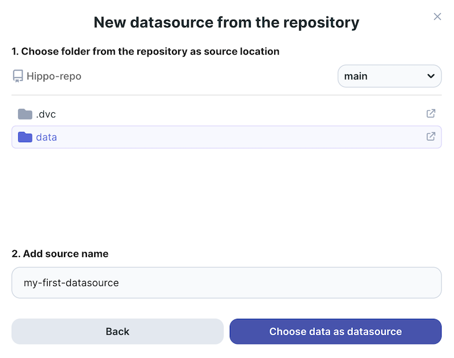
Task: Click the middle of the .dvc row
Action: point(227,114)
